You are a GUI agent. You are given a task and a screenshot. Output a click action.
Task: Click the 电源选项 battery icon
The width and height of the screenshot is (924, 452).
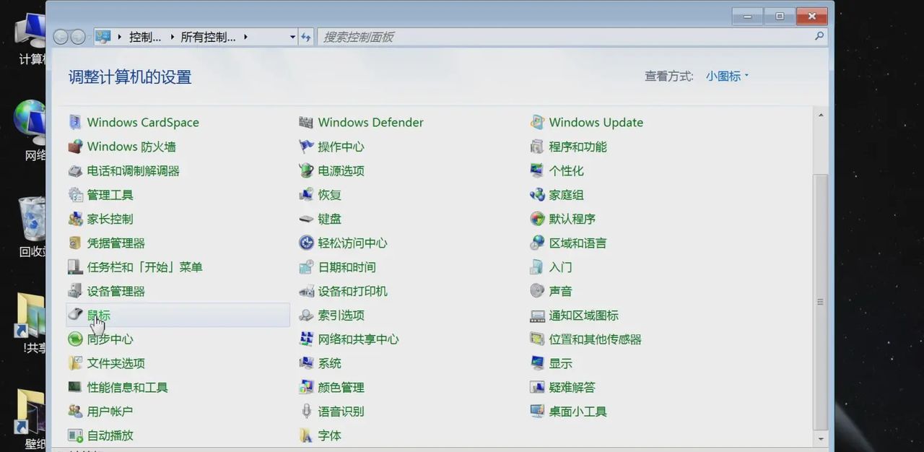point(306,171)
